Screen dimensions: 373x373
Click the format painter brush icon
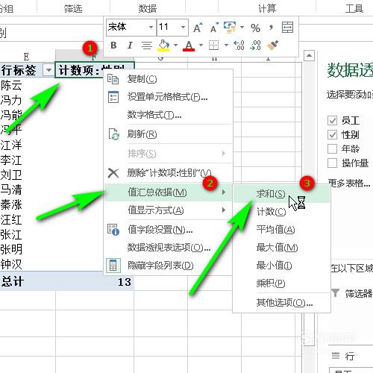[272, 46]
